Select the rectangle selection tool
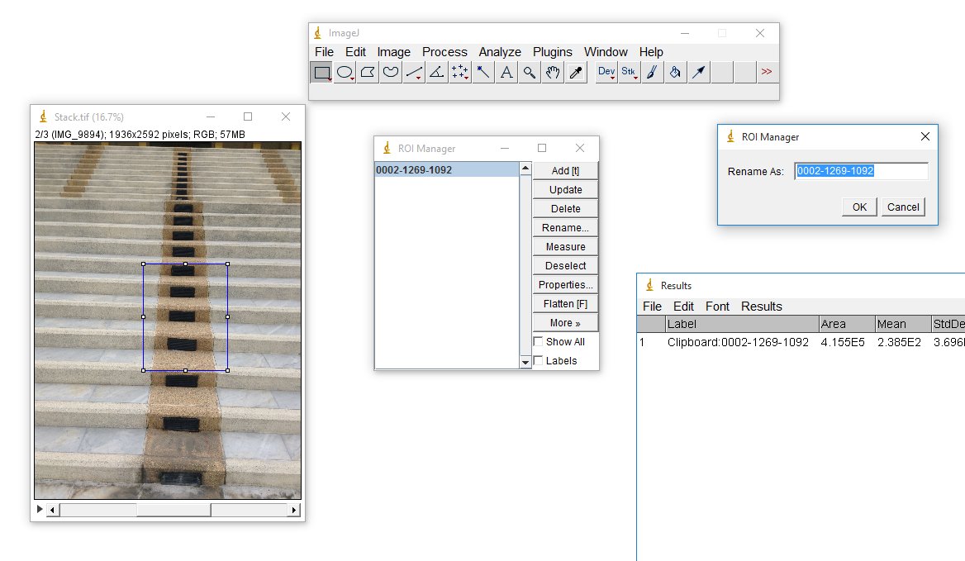965x561 pixels. pyautogui.click(x=321, y=72)
